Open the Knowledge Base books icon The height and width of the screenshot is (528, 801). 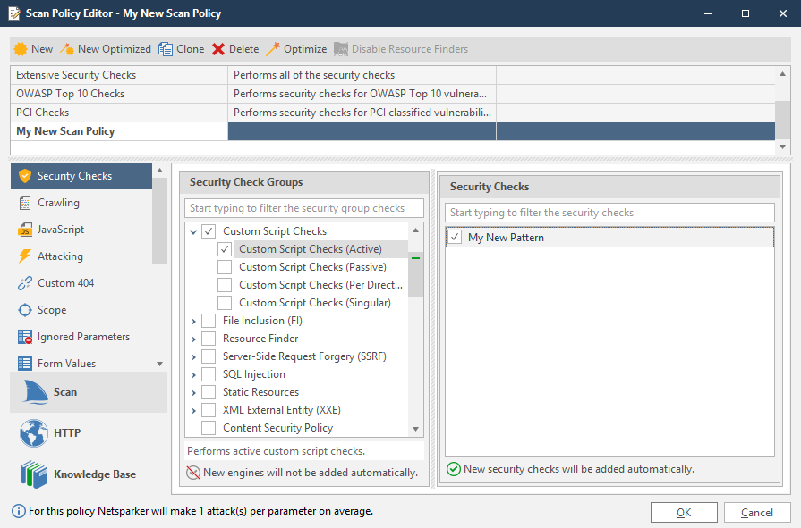tap(34, 474)
